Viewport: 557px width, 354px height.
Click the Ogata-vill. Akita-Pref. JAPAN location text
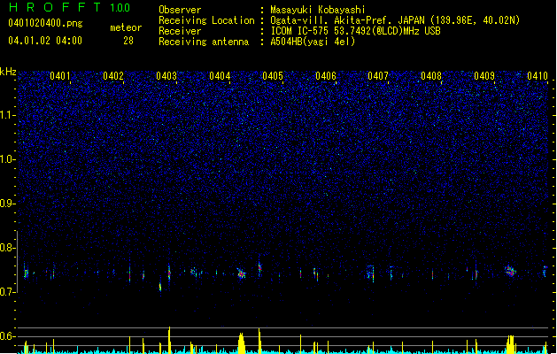click(x=395, y=20)
